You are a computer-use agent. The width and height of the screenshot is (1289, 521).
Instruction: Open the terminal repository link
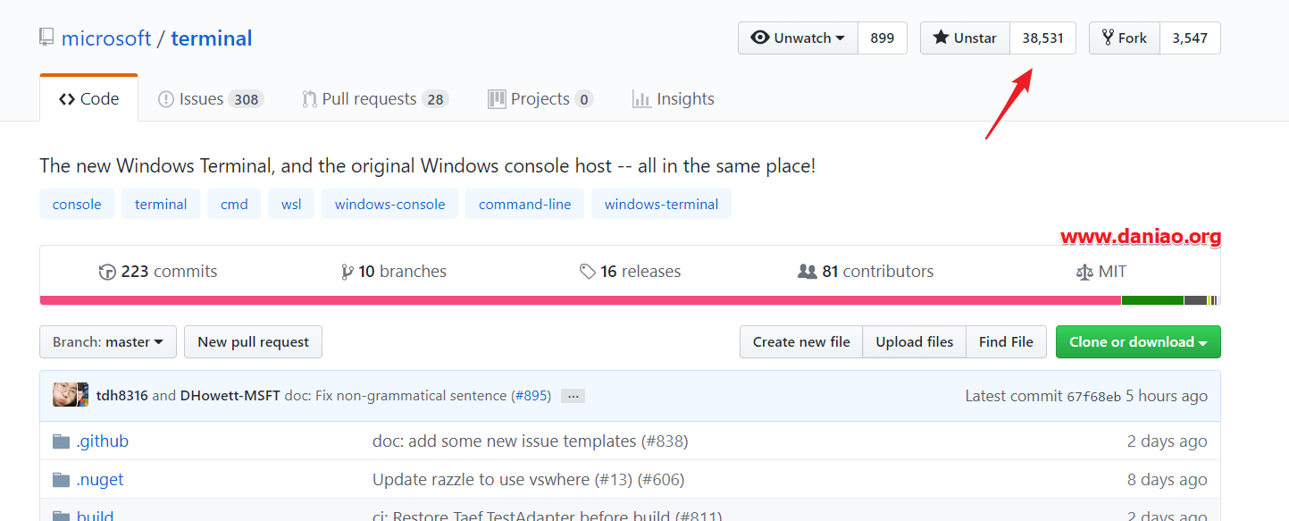coord(212,38)
